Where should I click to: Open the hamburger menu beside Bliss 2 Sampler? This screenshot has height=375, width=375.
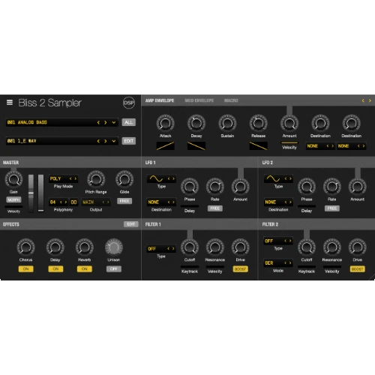tap(10, 102)
